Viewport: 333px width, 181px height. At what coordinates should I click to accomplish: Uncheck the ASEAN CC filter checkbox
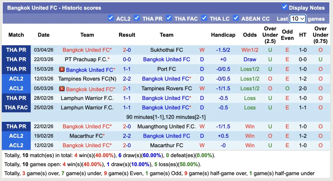[236, 18]
